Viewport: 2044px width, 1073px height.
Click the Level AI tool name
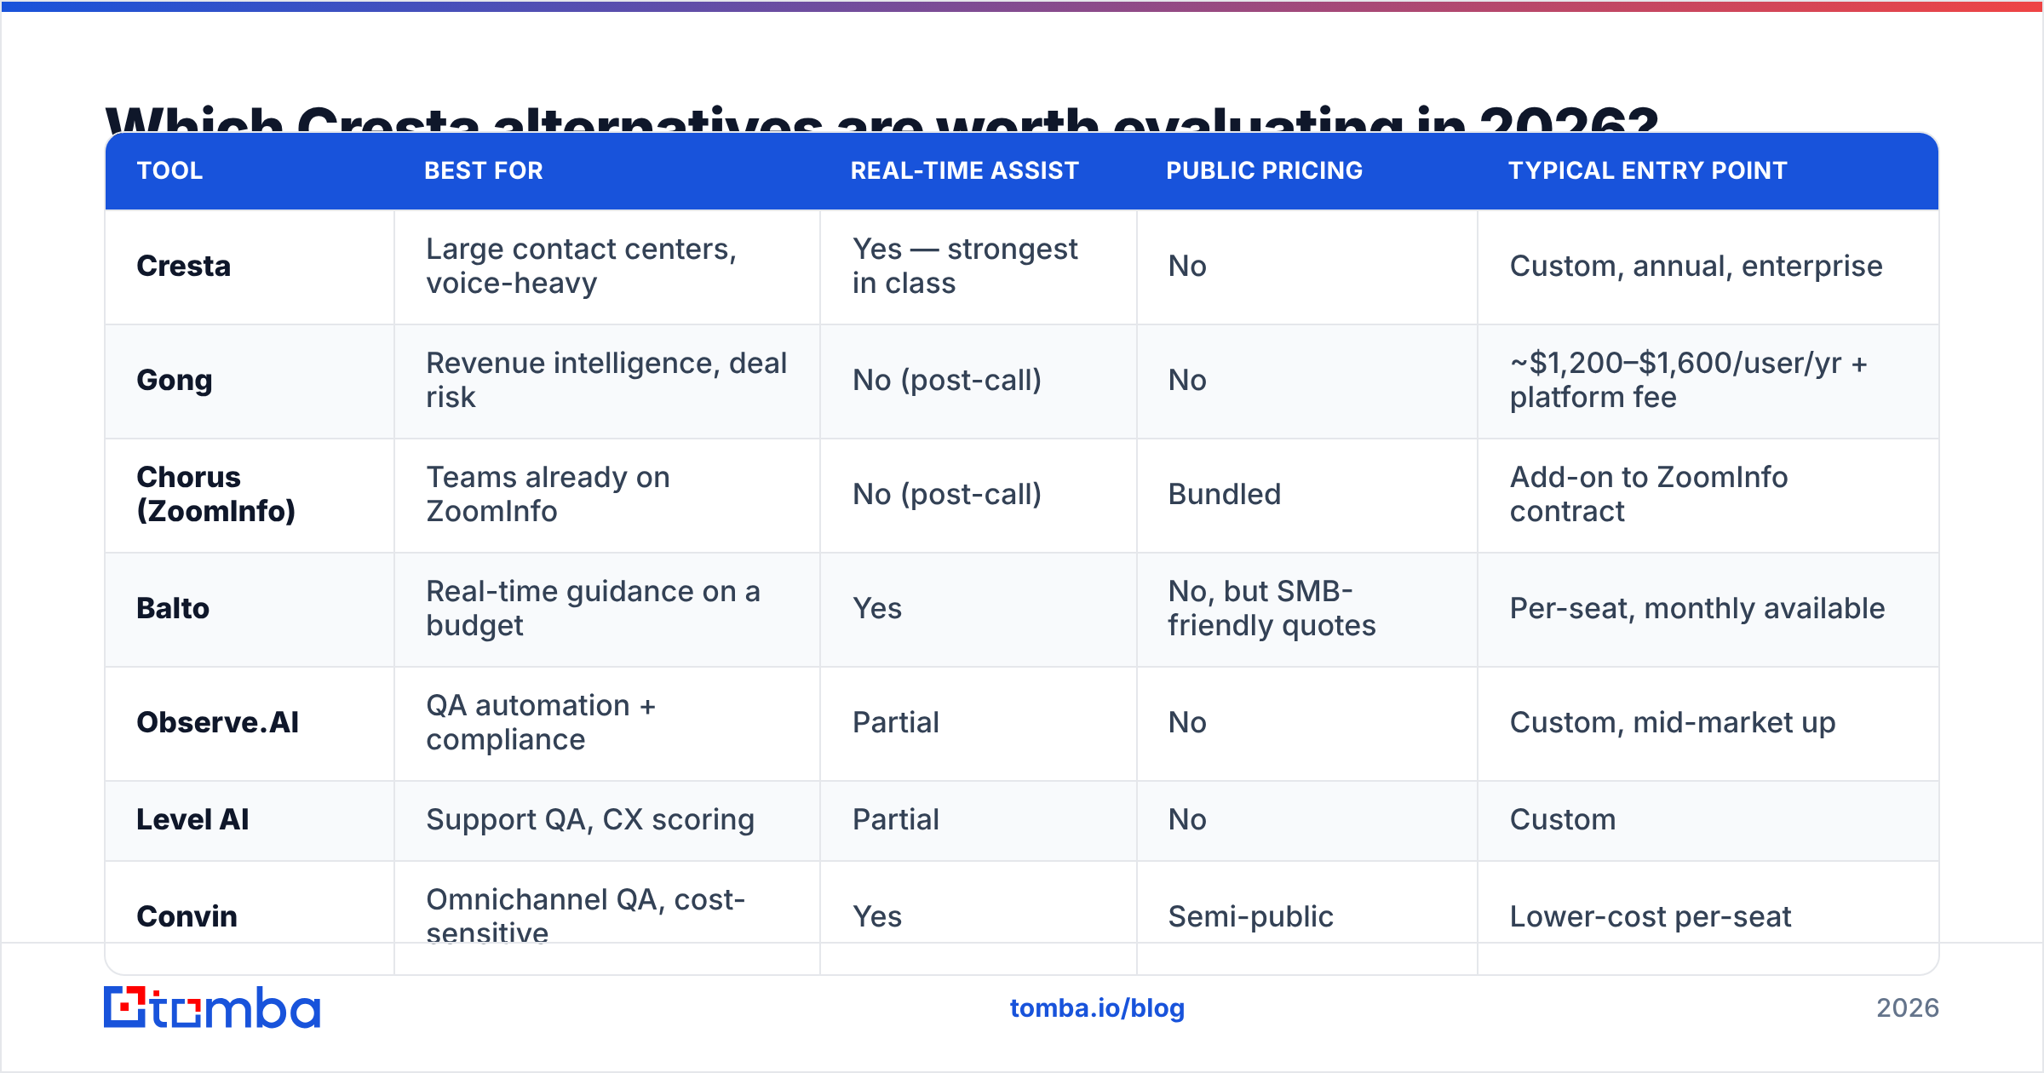point(193,820)
